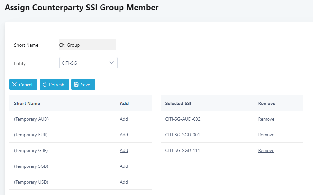Remove CITI-SG-SGD-001 from selected SSI

266,135
